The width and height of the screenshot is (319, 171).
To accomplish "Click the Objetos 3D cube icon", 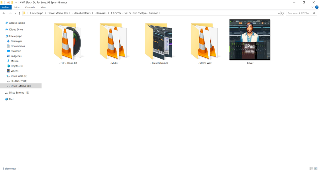I will [8, 66].
